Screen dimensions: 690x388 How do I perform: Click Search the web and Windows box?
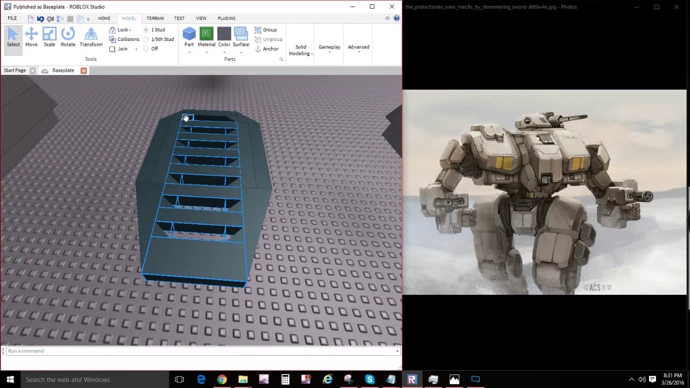point(94,379)
